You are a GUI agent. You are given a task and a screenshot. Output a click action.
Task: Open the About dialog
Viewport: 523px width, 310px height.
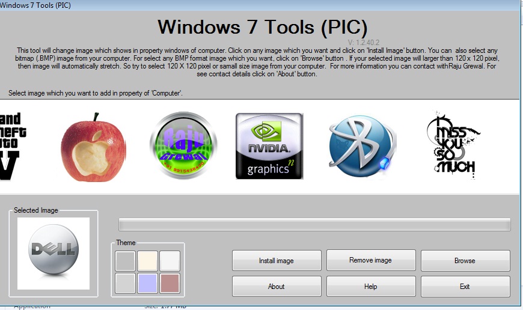tap(277, 287)
